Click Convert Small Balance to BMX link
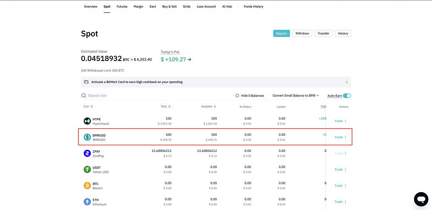Image resolution: width=432 pixels, height=210 pixels. tap(296, 96)
